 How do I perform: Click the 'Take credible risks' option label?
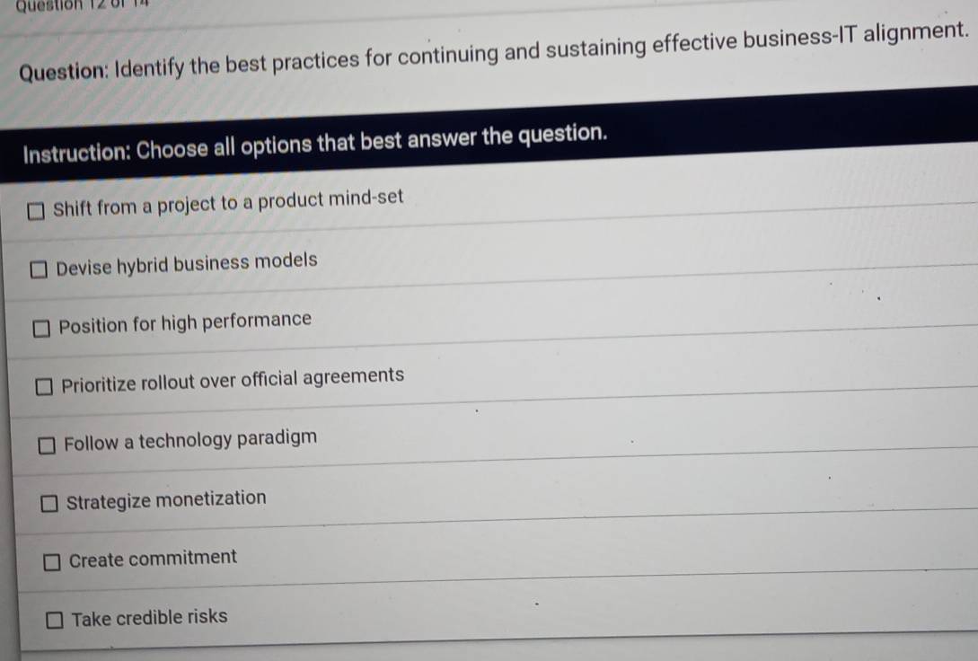pyautogui.click(x=149, y=618)
